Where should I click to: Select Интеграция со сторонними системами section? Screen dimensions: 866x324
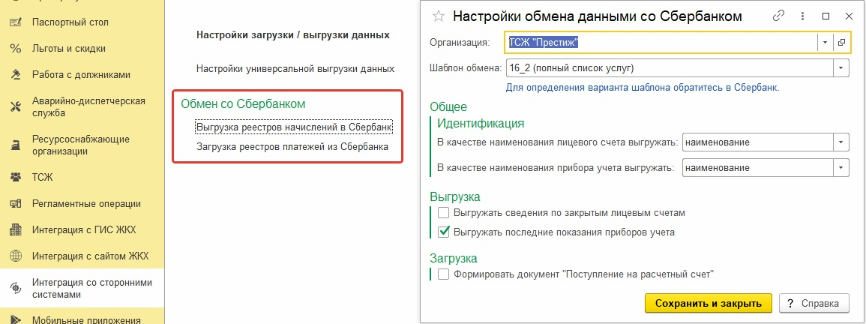click(82, 288)
